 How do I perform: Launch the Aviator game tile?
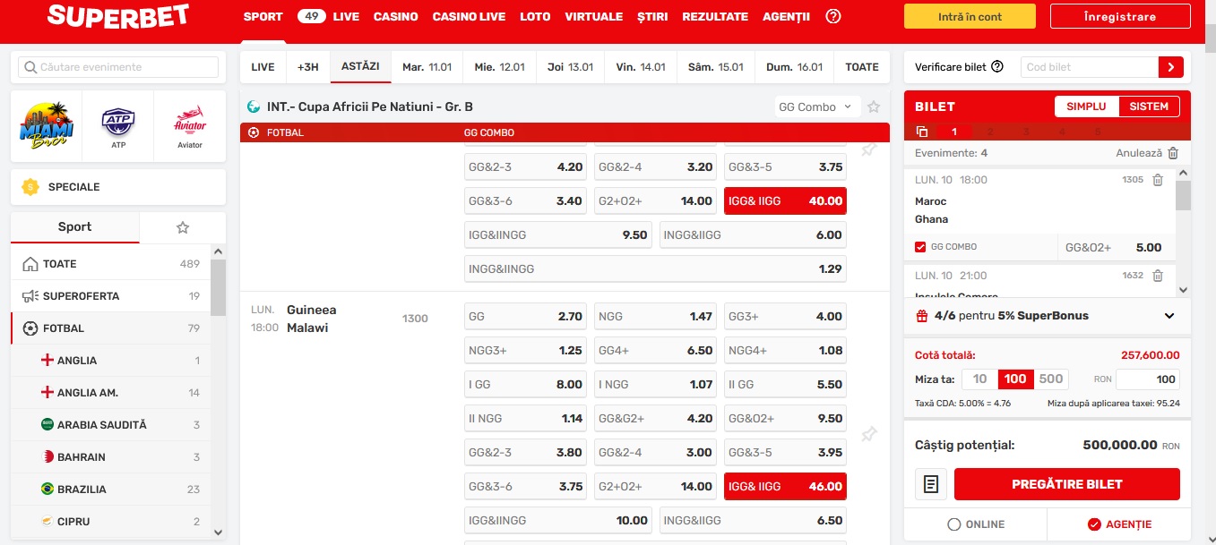coord(190,126)
